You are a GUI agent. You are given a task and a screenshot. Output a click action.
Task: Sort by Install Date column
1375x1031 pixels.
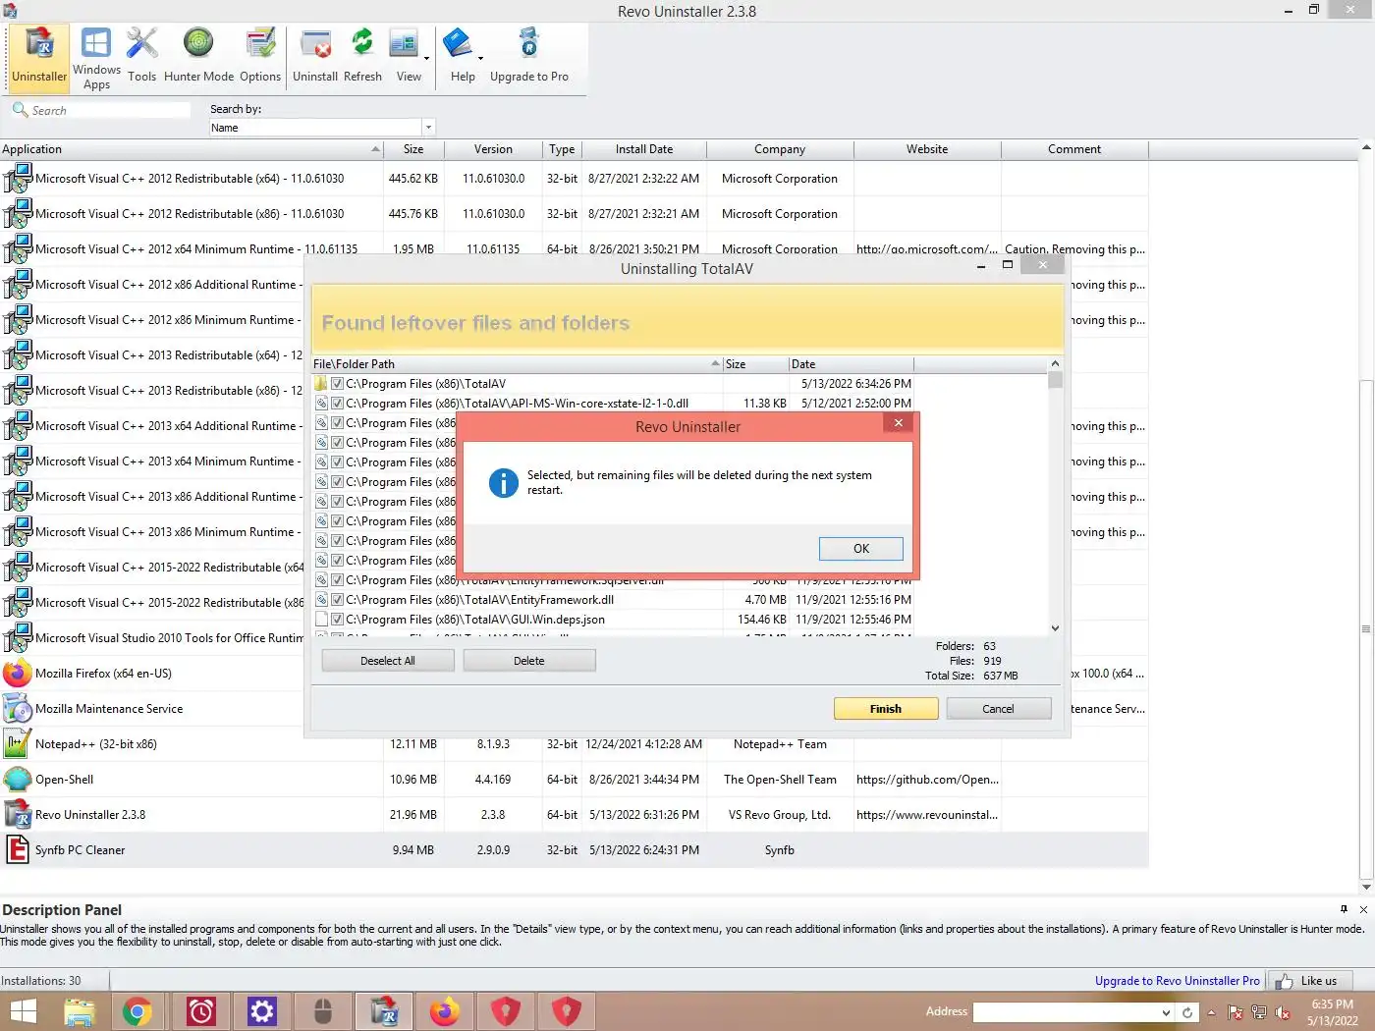click(644, 149)
